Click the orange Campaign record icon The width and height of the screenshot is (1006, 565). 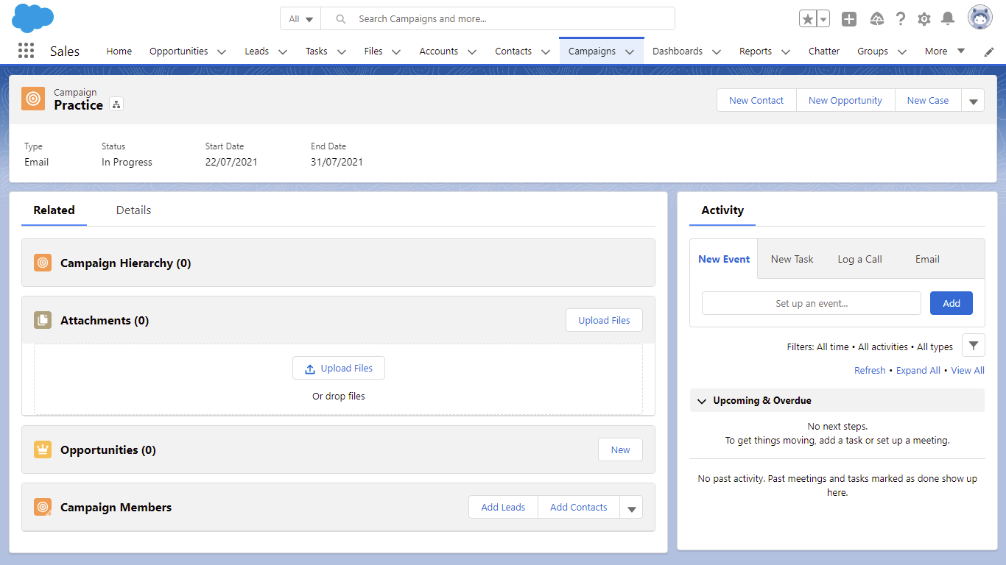click(33, 99)
